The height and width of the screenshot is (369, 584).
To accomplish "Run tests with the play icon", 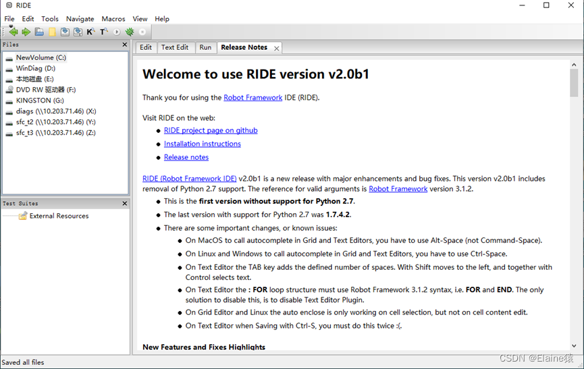I will 117,32.
